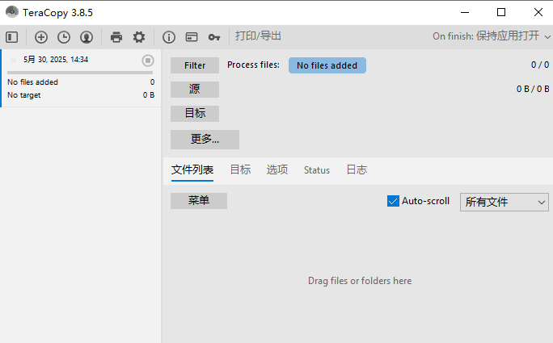Screen dimensions: 553x343
Task: Click the task progress bar in sidebar
Action: point(80,73)
